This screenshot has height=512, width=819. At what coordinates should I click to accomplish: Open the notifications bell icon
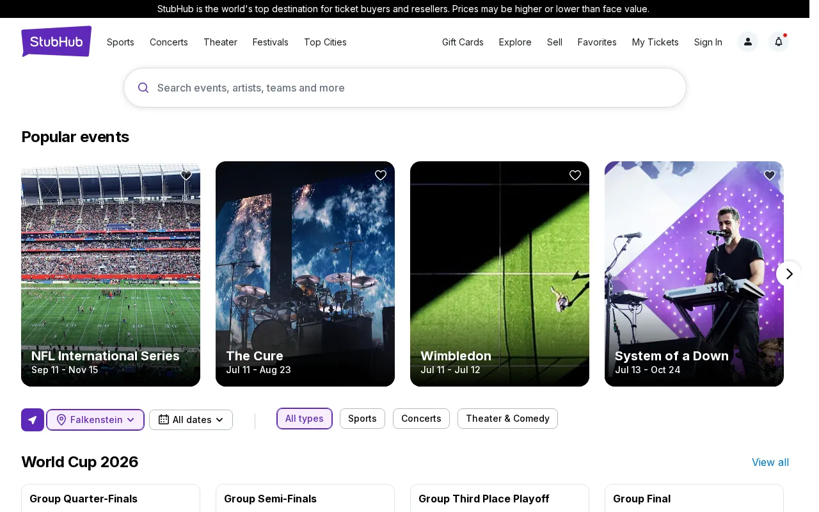[x=779, y=42]
